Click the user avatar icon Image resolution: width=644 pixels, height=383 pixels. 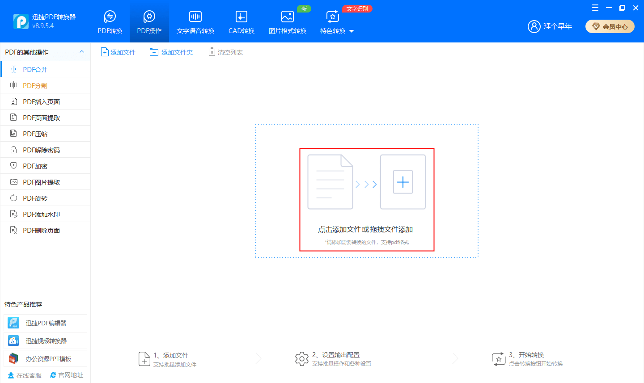(x=534, y=26)
